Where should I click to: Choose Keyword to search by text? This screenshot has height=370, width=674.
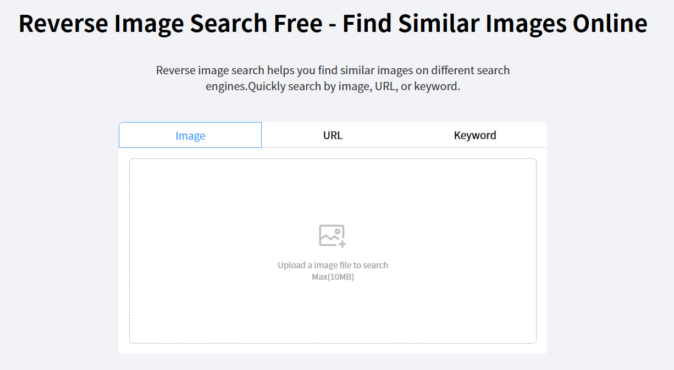[x=475, y=135]
